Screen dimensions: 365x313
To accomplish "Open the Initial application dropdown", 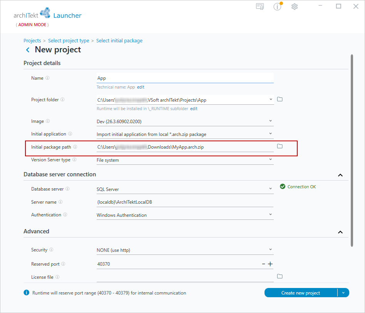I will click(271, 134).
